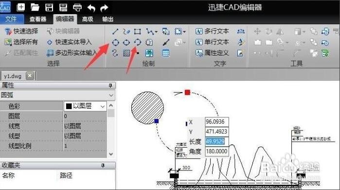Pin the 属性 panel
Image resolution: width=340 pixels, height=190 pixels.
point(110,86)
